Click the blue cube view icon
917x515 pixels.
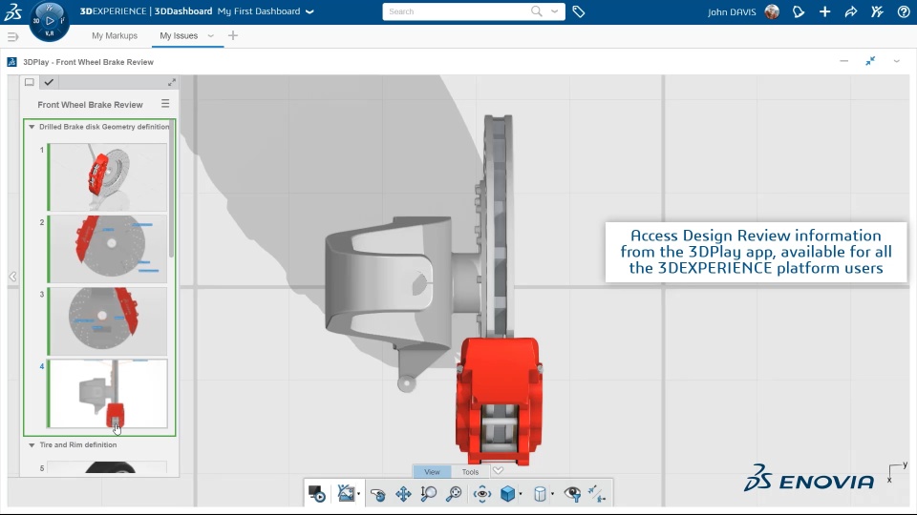(x=507, y=494)
